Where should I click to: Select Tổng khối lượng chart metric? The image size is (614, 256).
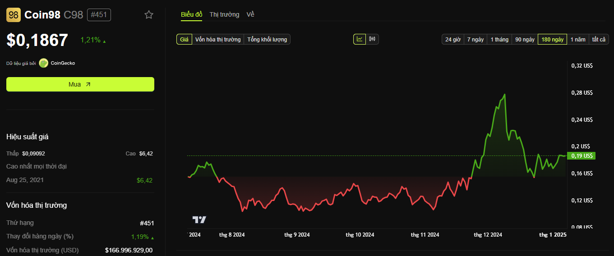coord(267,39)
